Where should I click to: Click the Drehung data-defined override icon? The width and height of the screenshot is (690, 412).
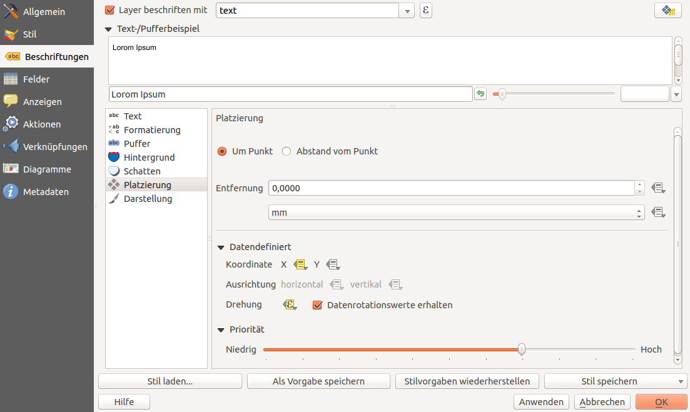click(290, 305)
